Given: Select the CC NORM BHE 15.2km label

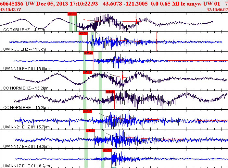Looking at the screenshot, I should [x=26, y=108].
